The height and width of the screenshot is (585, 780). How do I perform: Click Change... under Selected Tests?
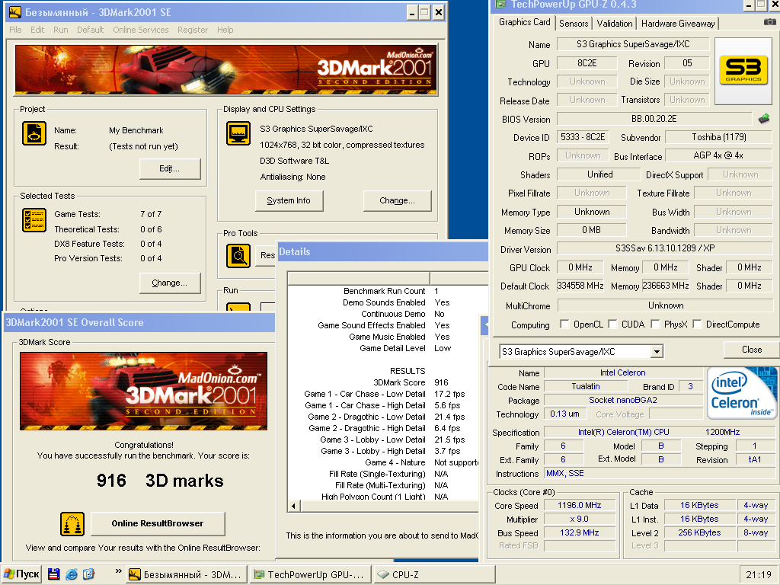170,283
